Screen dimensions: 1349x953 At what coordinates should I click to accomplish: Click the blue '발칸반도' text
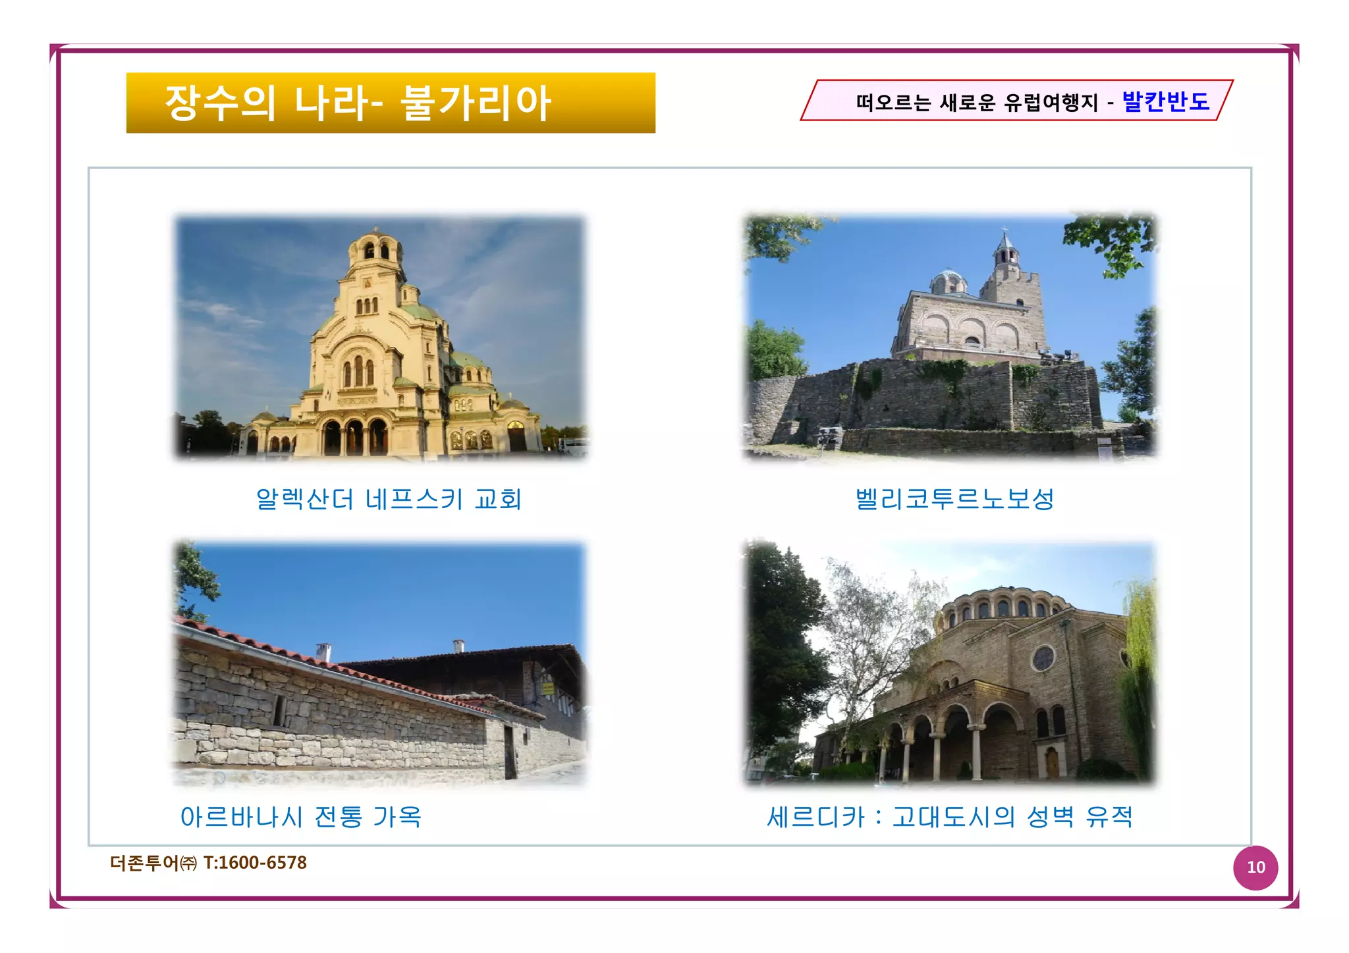pyautogui.click(x=1166, y=101)
